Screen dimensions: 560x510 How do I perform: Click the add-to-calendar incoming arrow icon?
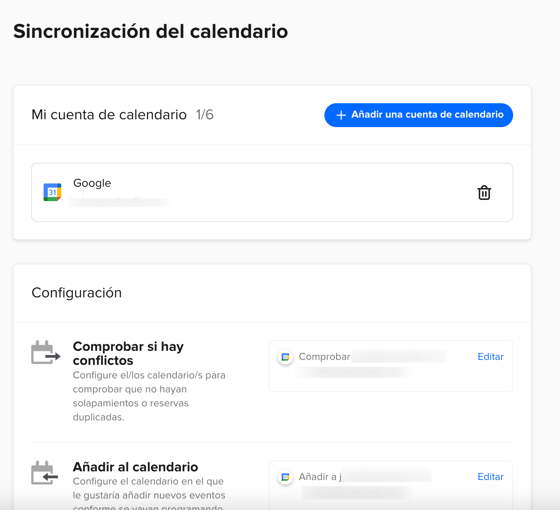45,473
